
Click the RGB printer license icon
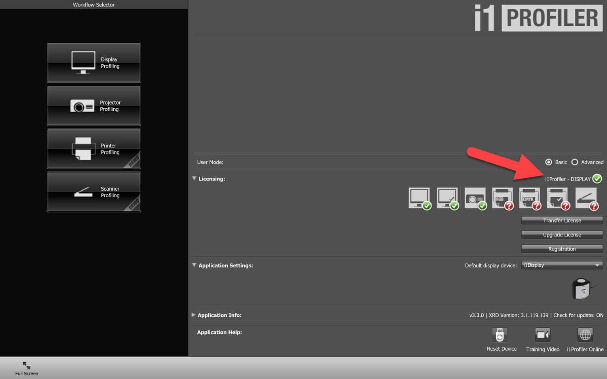pos(503,198)
